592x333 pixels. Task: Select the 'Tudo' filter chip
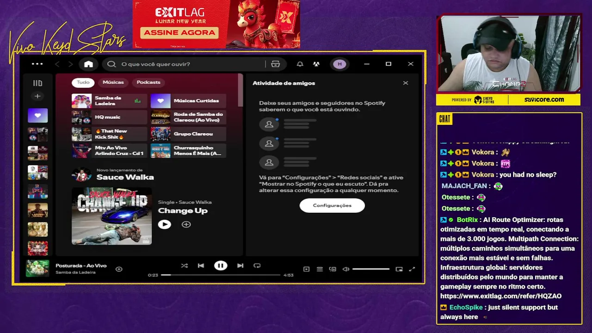point(83,82)
